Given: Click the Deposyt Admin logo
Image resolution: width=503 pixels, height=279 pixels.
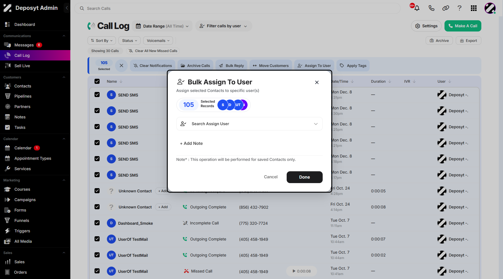Looking at the screenshot, I should pyautogui.click(x=30, y=8).
